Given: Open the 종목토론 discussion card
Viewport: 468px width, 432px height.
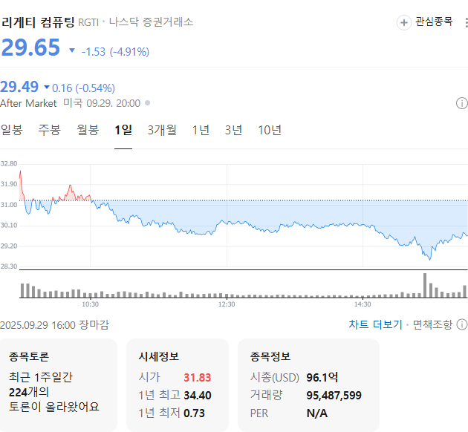Looking at the screenshot, I should pyautogui.click(x=59, y=384).
